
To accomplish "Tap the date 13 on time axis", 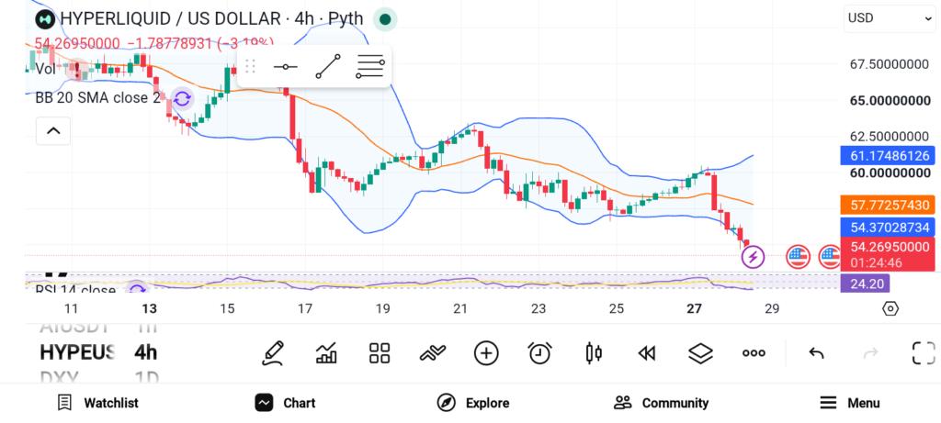I will 150,309.
